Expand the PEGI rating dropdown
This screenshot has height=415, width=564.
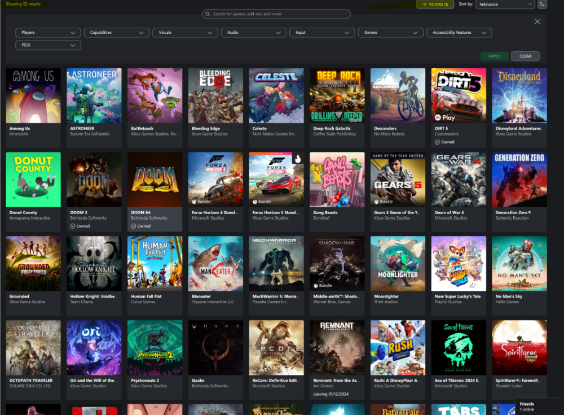48,45
